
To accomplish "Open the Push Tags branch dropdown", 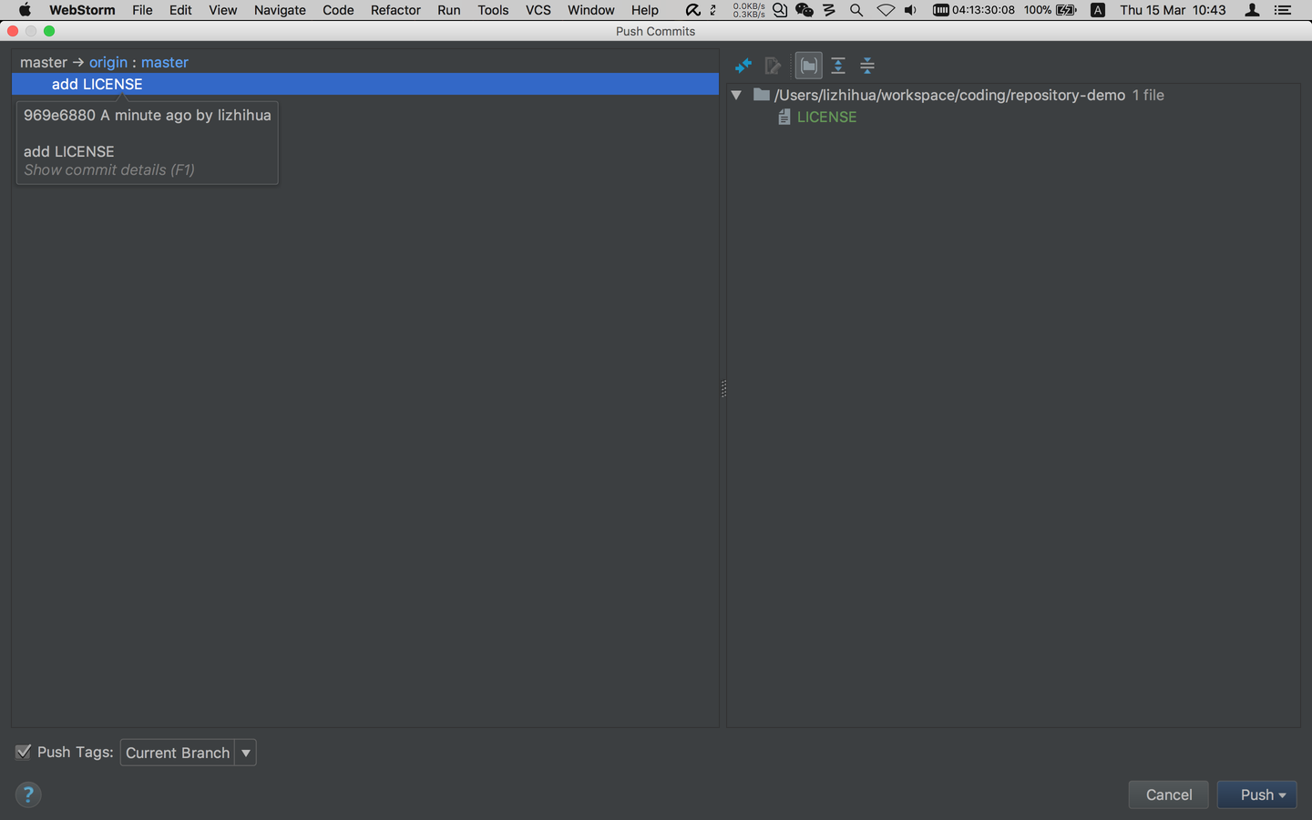I will pyautogui.click(x=245, y=753).
